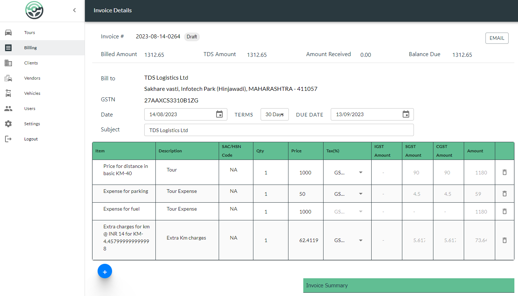Viewport: 518px width, 296px height.
Task: Edit price 1000 for distance row
Action: tap(306, 173)
